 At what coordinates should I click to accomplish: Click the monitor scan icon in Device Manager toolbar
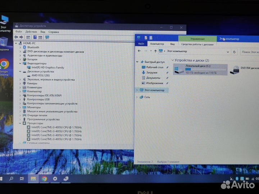(x=47, y=37)
